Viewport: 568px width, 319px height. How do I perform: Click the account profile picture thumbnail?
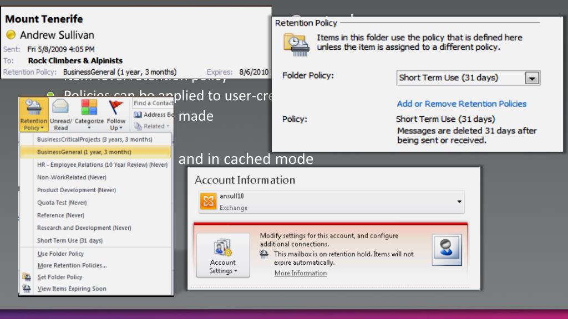447,250
